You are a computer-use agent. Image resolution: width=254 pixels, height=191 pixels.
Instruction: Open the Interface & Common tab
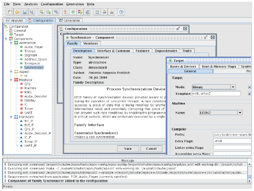(114, 51)
